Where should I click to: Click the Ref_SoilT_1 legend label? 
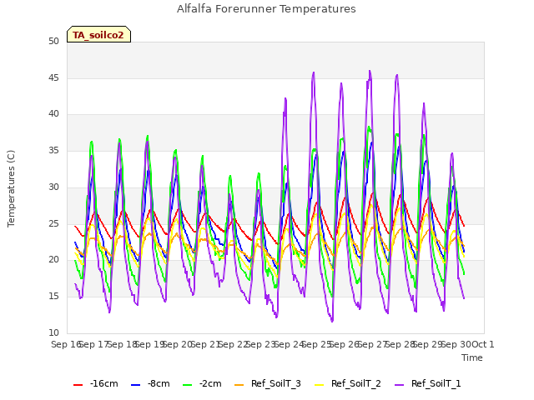(x=436, y=383)
